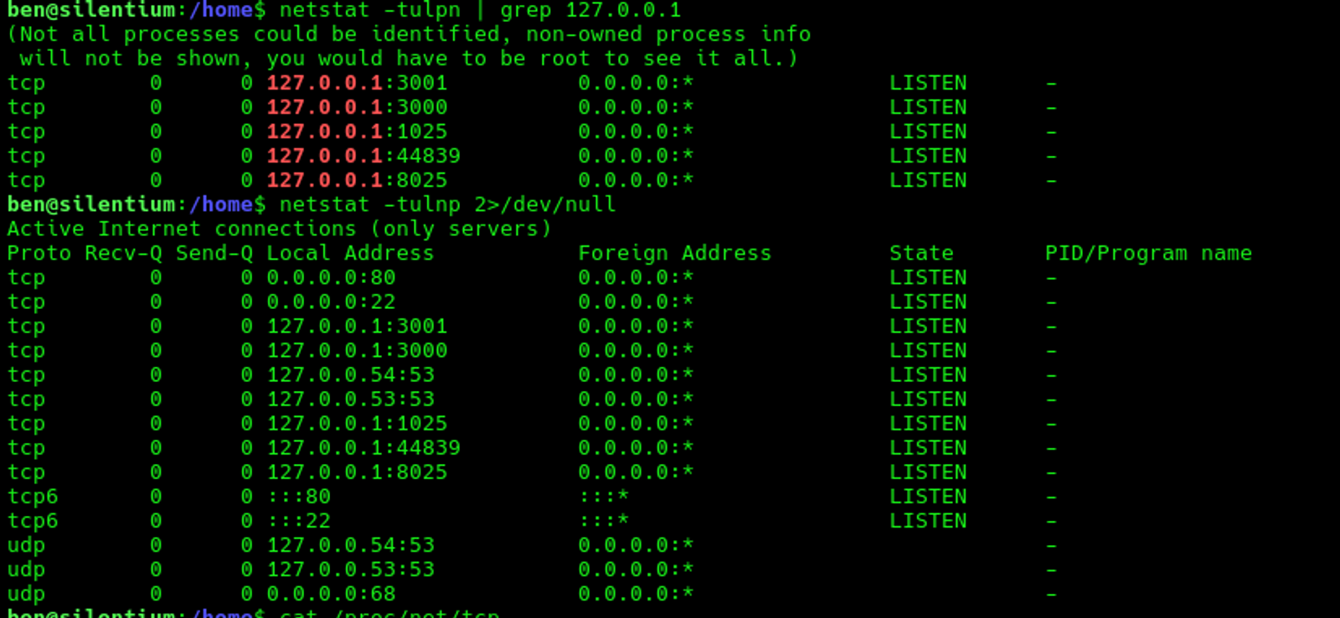Image resolution: width=1340 pixels, height=618 pixels.
Task: Click 'Active Internet connections (only servers)' line
Action: (280, 229)
